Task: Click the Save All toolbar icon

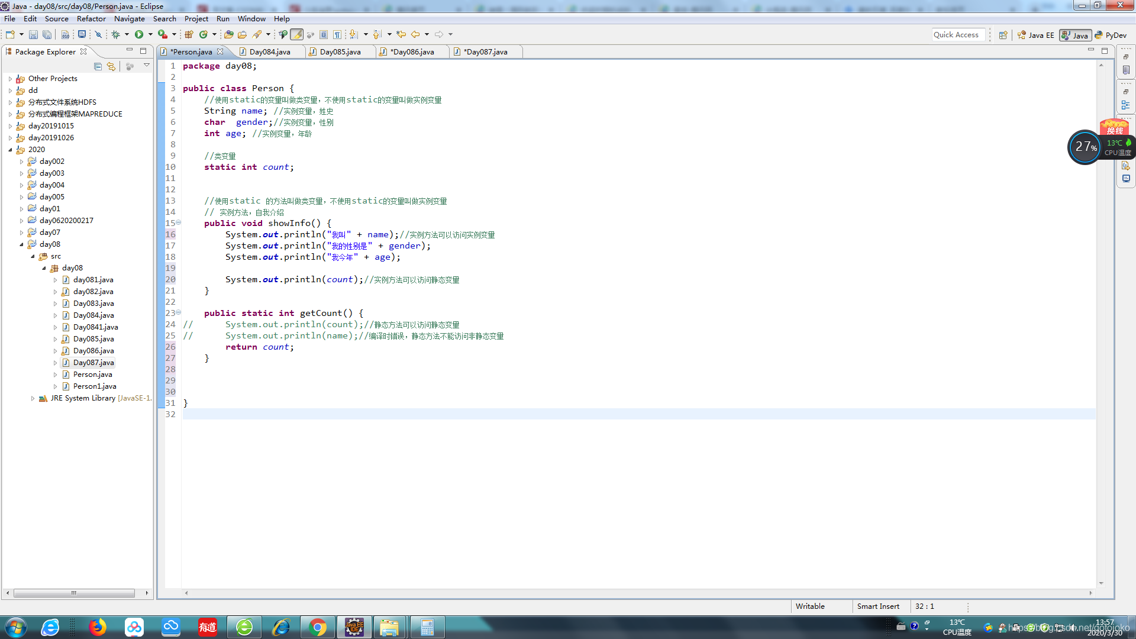Action: pos(47,34)
